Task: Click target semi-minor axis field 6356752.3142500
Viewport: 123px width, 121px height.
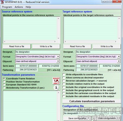Action: tap(110, 66)
